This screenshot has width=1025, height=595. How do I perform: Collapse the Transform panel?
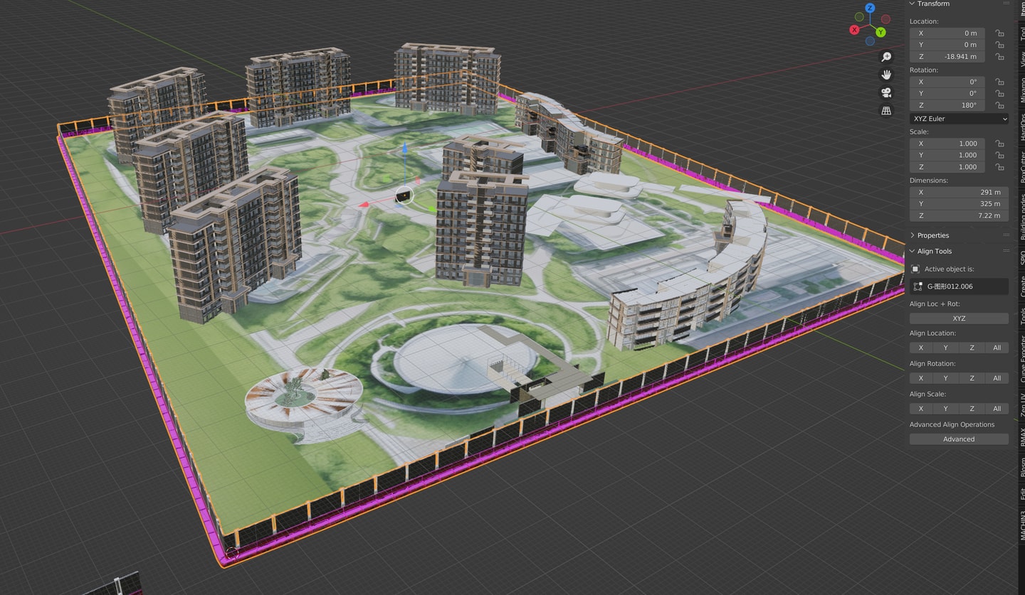(913, 4)
